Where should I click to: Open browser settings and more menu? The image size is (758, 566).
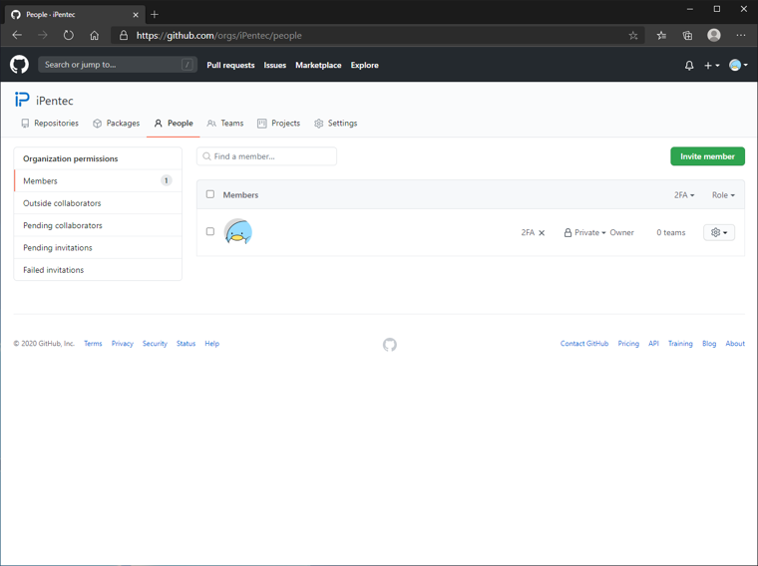click(x=741, y=35)
